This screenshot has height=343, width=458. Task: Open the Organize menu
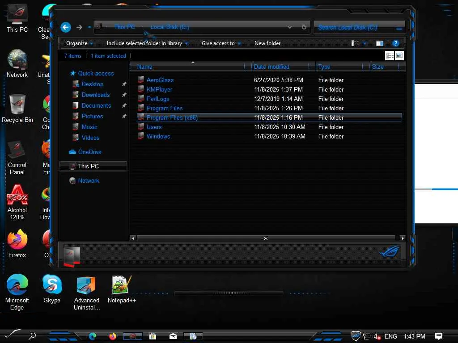[79, 43]
